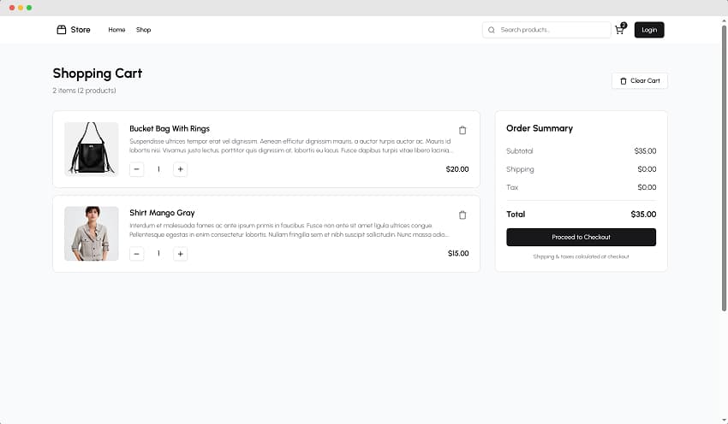Click the Shopping Cart heading

98,74
